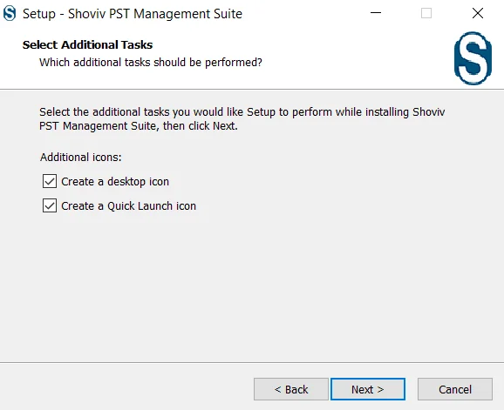This screenshot has width=504, height=410.
Task: Click the 'Additional icons:' label
Action: pos(81,158)
